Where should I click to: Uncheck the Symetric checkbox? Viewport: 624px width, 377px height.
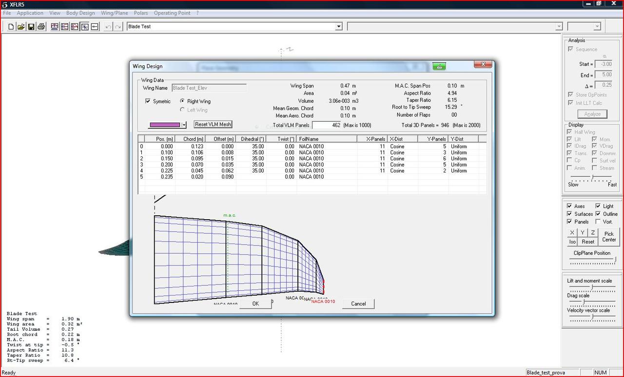(x=148, y=101)
